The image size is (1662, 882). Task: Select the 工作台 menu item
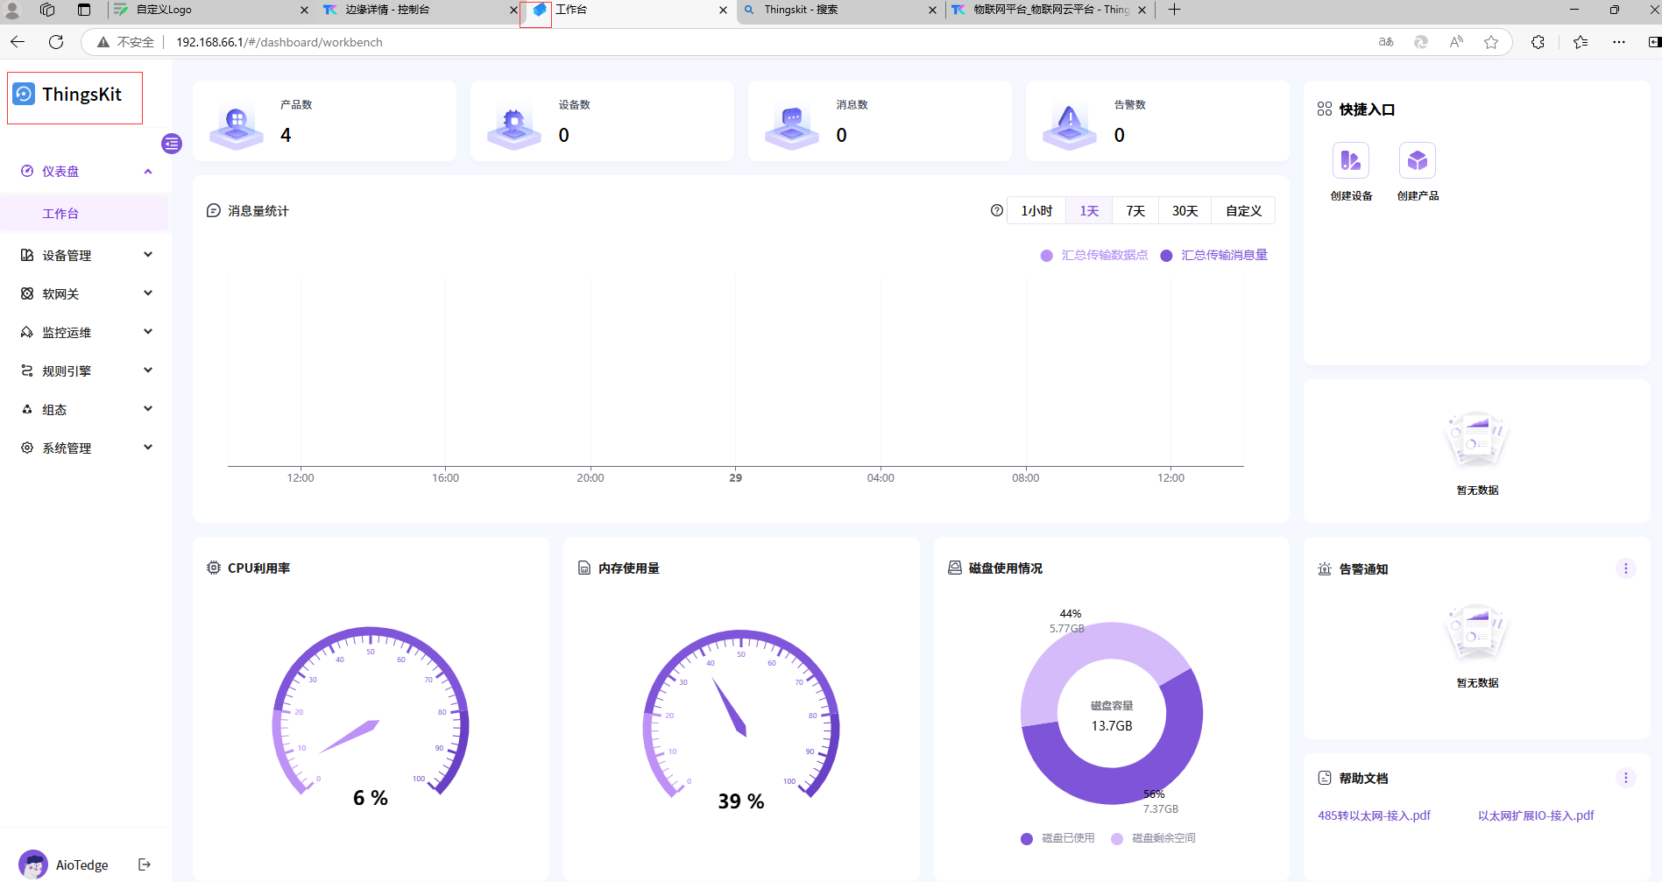(x=84, y=214)
